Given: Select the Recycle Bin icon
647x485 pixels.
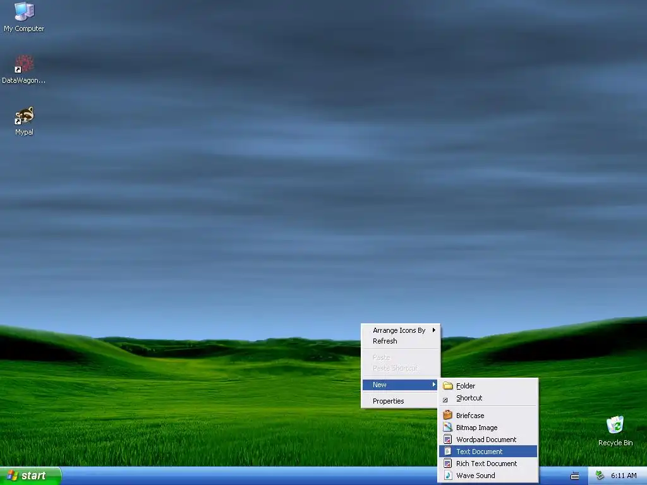Looking at the screenshot, I should point(615,431).
